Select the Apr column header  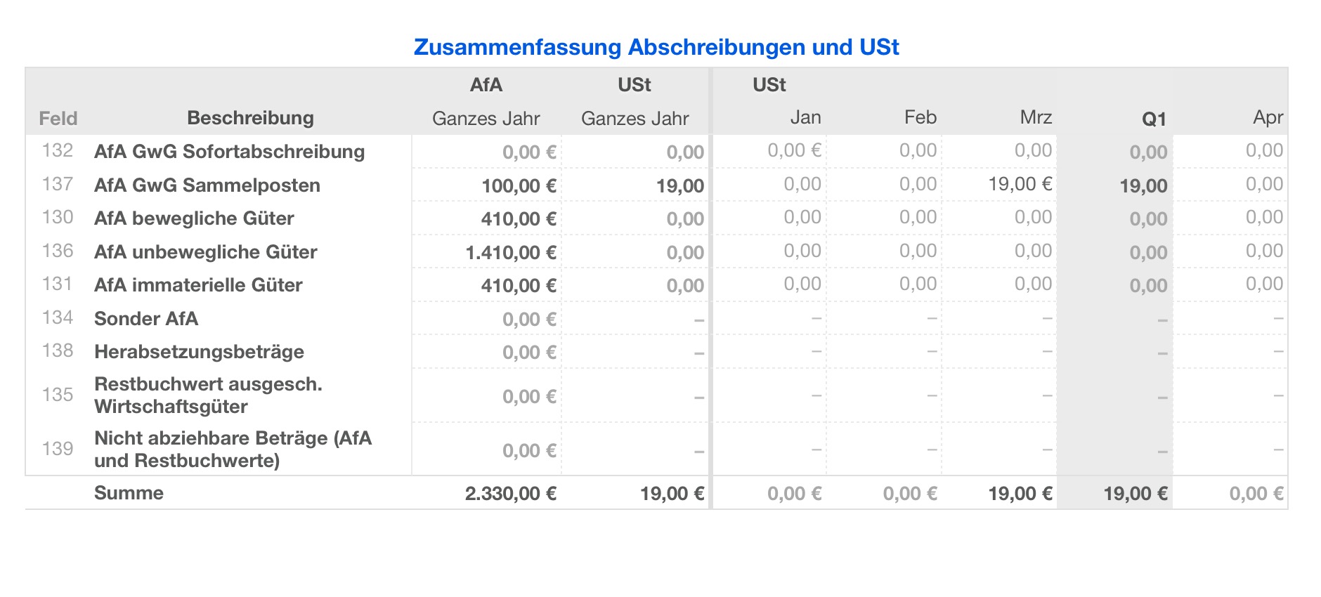tap(1268, 117)
